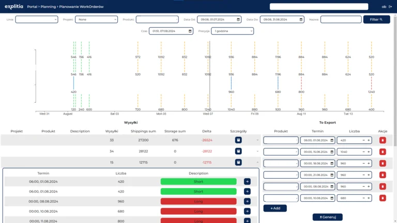The width and height of the screenshot is (397, 223).
Task: Open Produkt dropdown in 1040 export row
Action: tap(281, 152)
